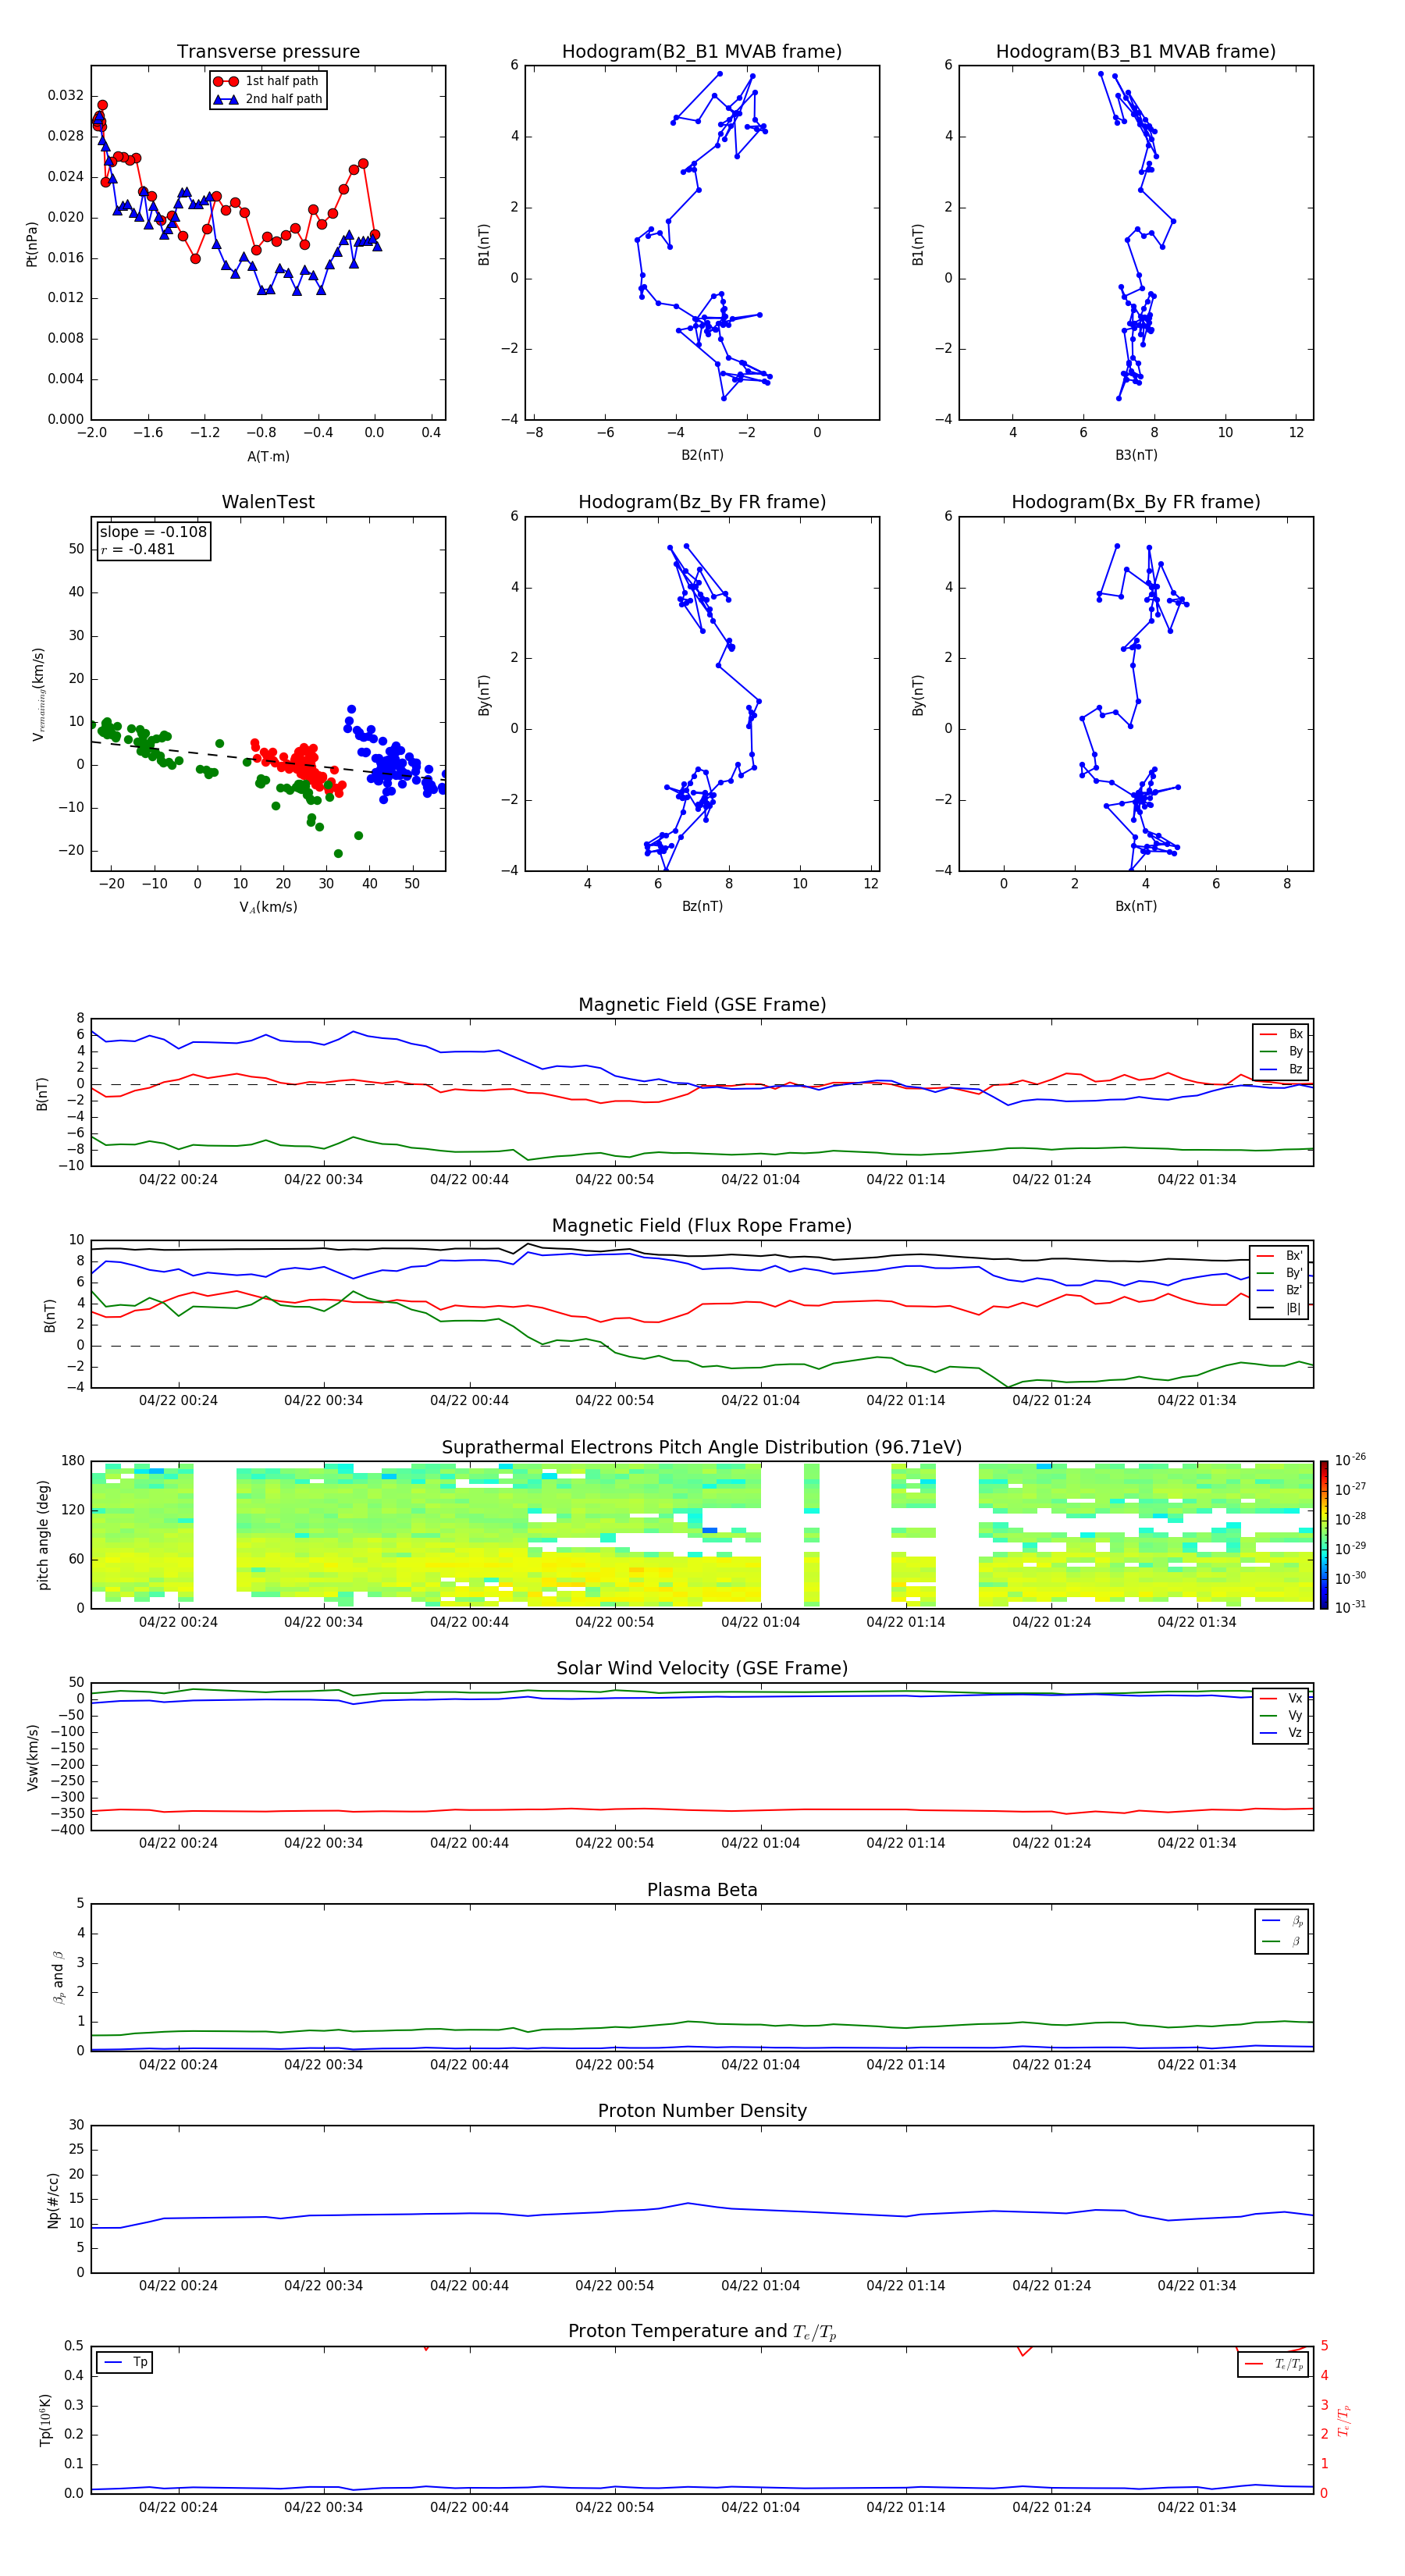Select the By' entry in flux rope legend

point(1280,1273)
